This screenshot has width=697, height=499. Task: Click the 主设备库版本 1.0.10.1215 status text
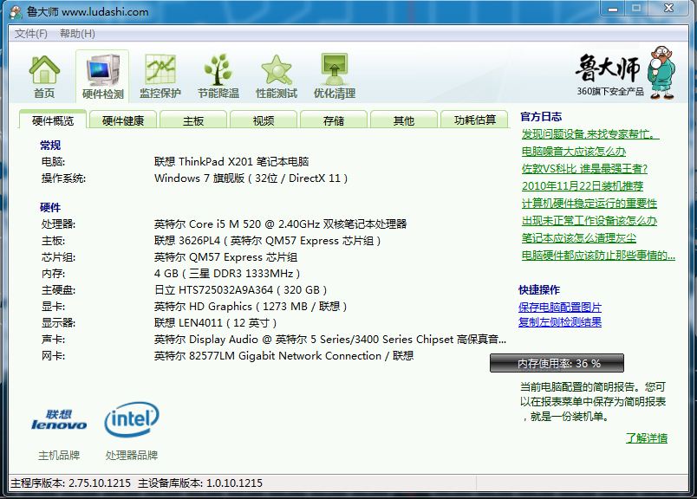coord(200,483)
